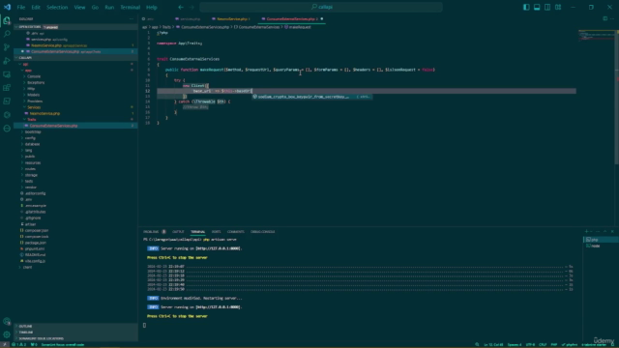Image resolution: width=619 pixels, height=348 pixels.
Task: Collapse the CALLAPI root folder section
Action: (25, 58)
